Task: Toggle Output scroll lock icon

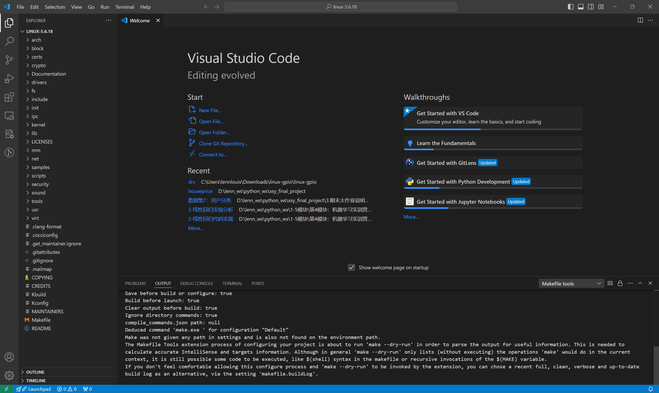Action: coord(620,283)
